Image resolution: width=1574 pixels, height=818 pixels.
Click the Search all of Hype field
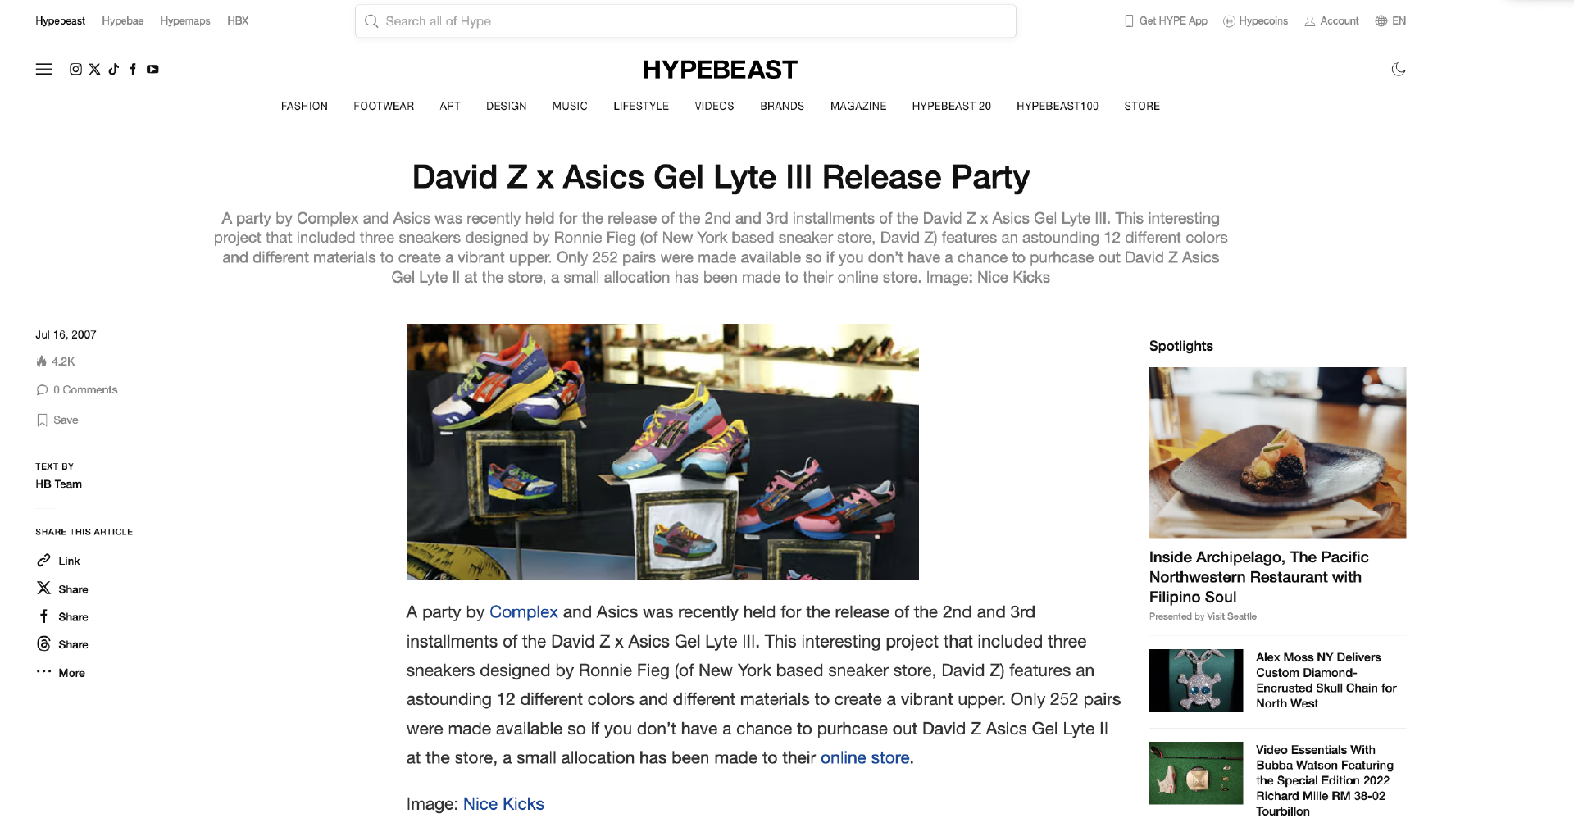pos(685,21)
